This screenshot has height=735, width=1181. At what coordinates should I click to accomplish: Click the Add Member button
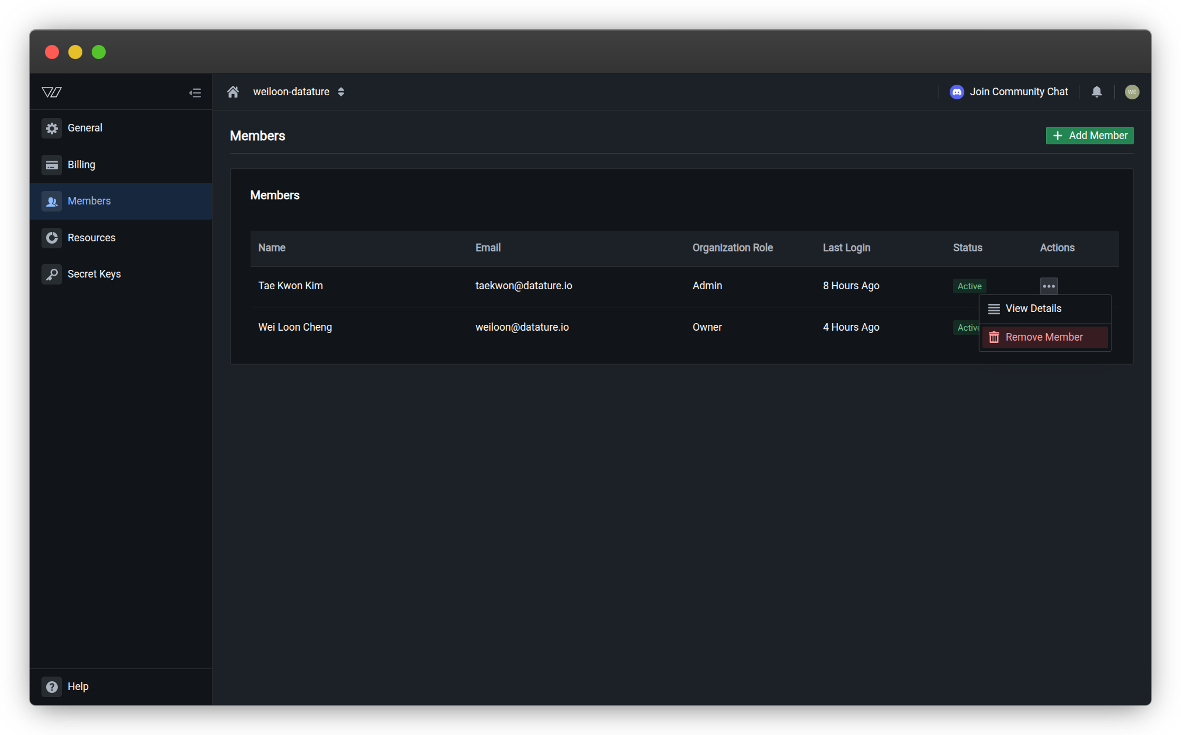tap(1089, 136)
